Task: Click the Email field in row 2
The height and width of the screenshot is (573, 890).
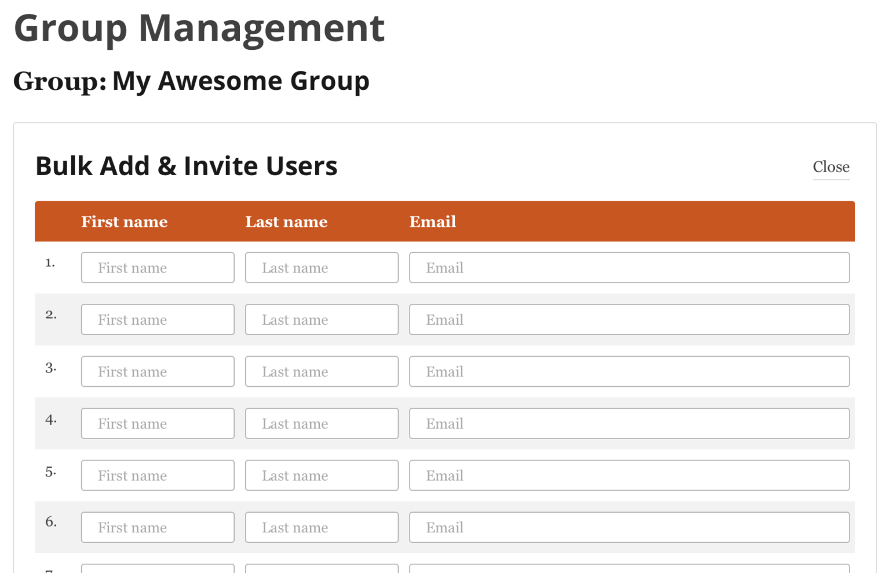Action: tap(629, 320)
